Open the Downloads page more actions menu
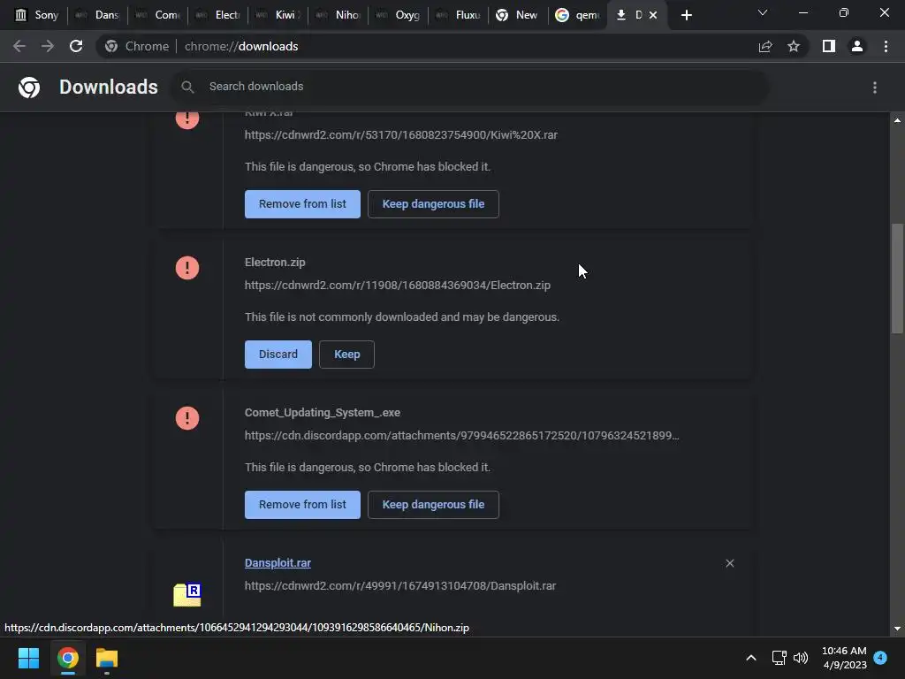Image resolution: width=905 pixels, height=679 pixels. click(x=875, y=88)
